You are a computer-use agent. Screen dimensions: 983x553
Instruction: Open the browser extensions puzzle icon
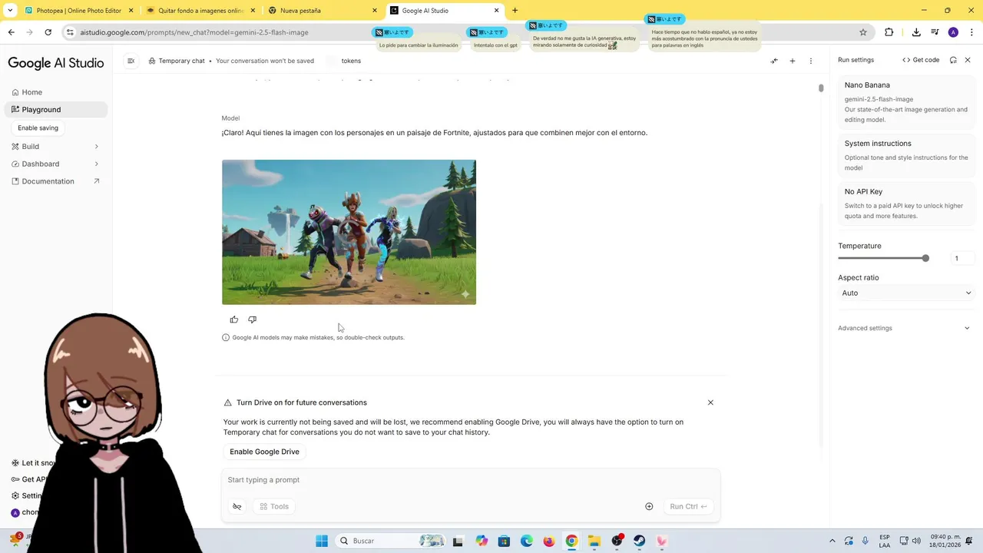coord(889,32)
